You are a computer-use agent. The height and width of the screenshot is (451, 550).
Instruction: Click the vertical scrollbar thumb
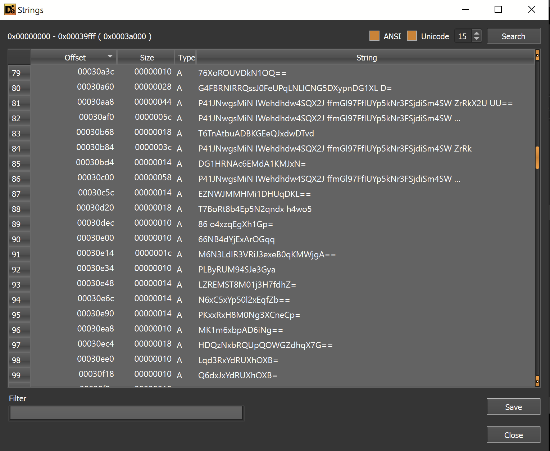click(537, 157)
